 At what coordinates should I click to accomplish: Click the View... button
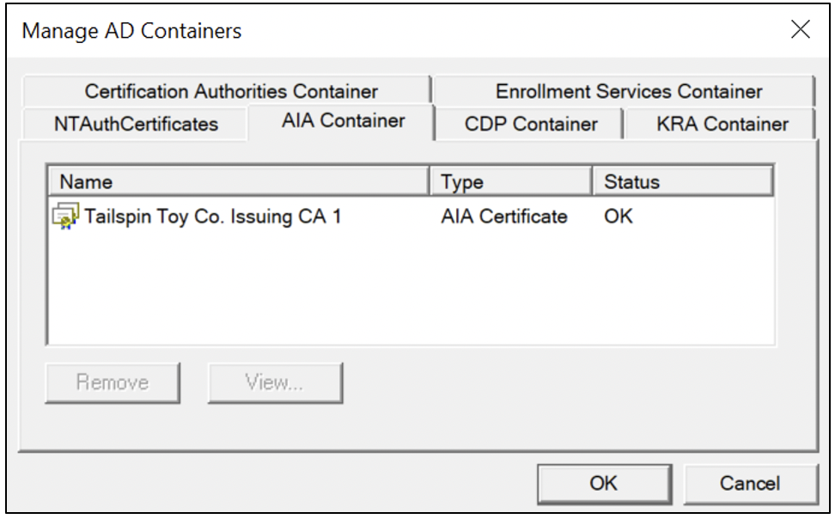275,382
